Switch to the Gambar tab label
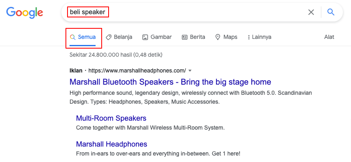The height and width of the screenshot is (162, 351). (161, 37)
